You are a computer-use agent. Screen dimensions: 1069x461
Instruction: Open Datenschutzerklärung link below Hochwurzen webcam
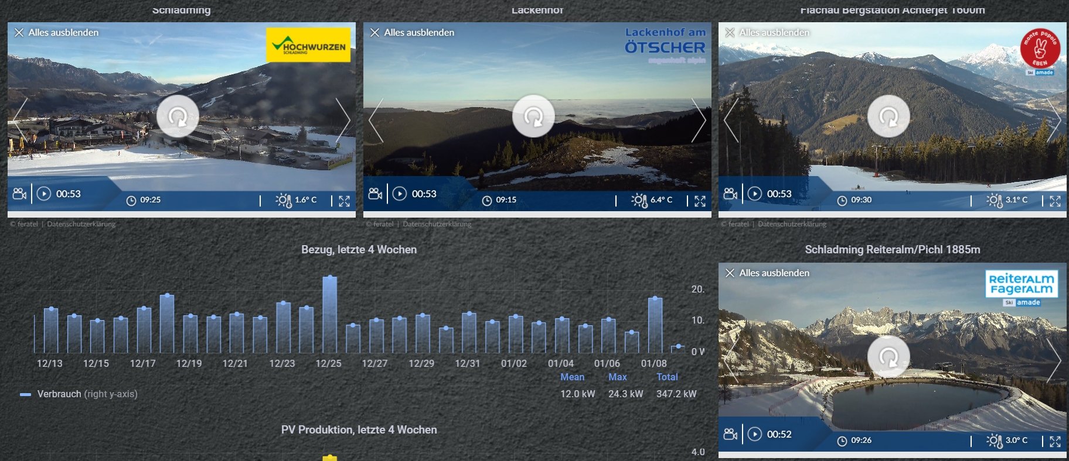pyautogui.click(x=81, y=224)
